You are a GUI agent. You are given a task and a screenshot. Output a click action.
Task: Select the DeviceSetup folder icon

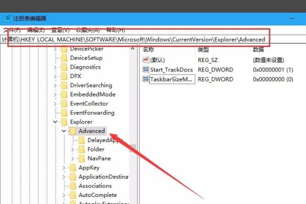(64, 58)
